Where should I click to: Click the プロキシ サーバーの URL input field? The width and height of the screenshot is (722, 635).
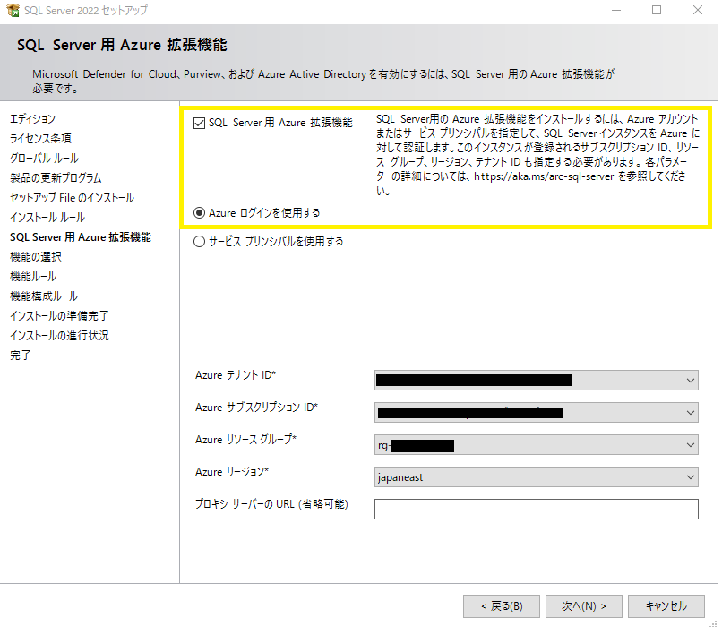pos(536,510)
